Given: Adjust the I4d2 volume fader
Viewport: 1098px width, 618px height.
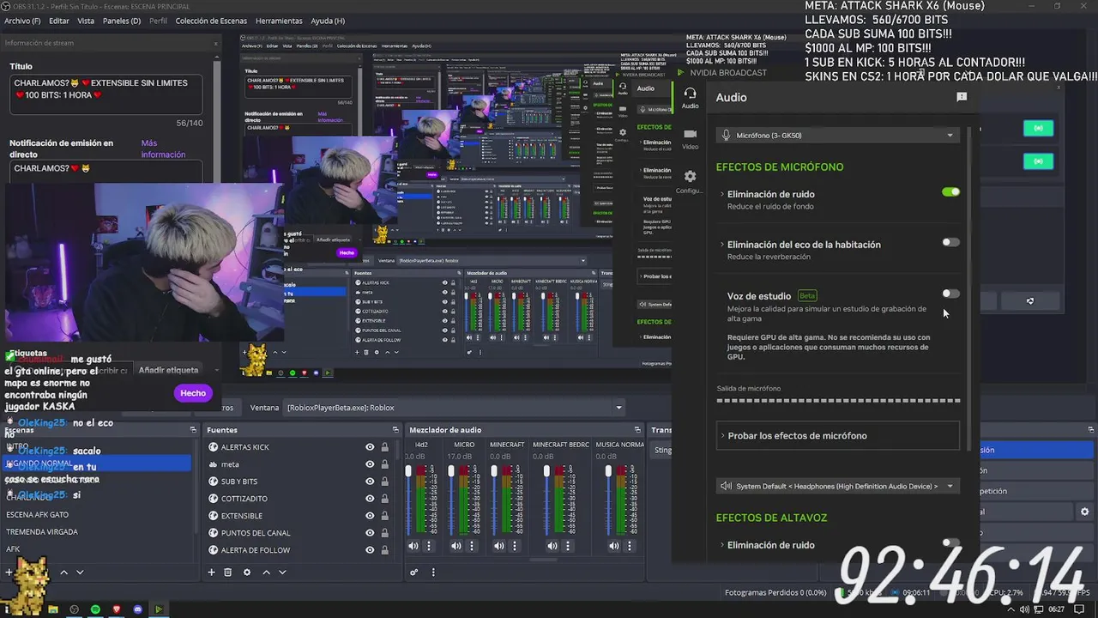Looking at the screenshot, I should click(408, 472).
